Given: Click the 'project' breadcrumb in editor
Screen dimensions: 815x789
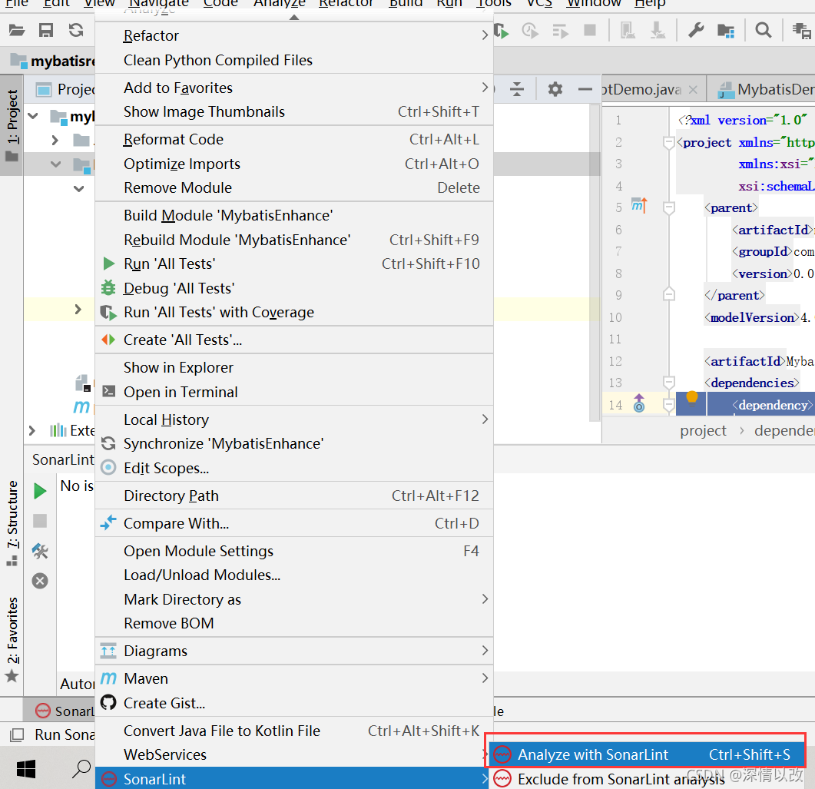Looking at the screenshot, I should pyautogui.click(x=703, y=430).
